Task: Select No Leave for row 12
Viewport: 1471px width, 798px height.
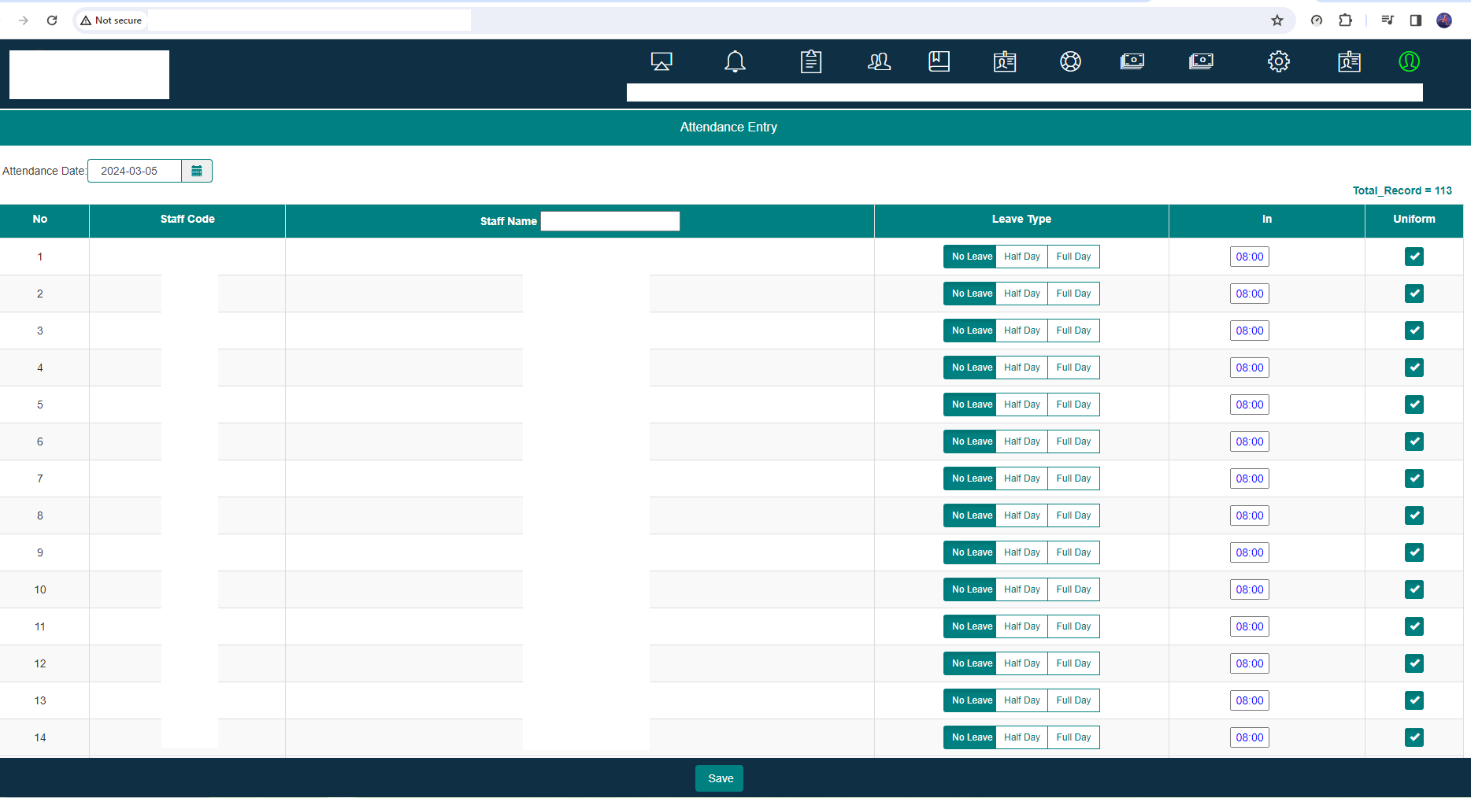Action: pos(970,663)
